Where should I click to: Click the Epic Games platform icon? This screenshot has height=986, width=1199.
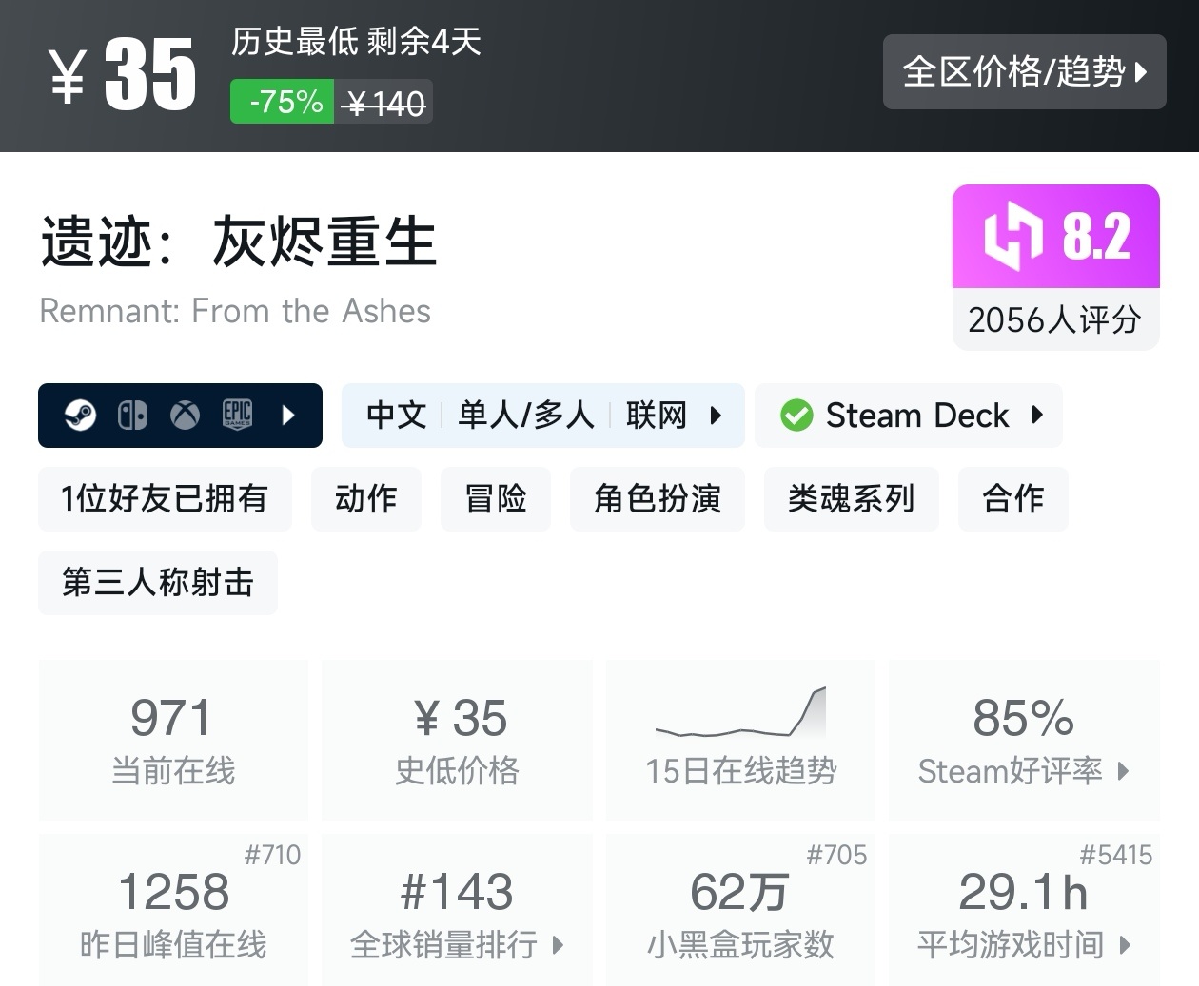(237, 415)
